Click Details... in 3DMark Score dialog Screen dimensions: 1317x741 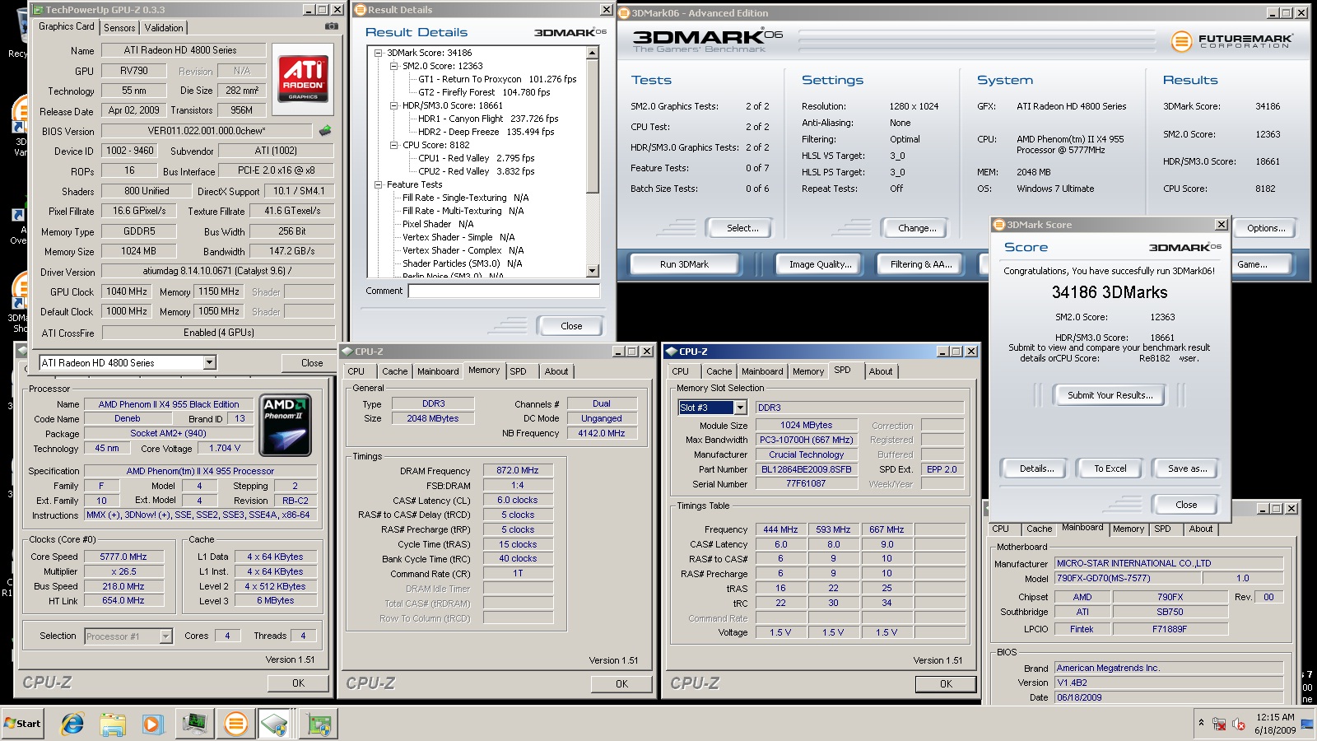tap(1036, 468)
